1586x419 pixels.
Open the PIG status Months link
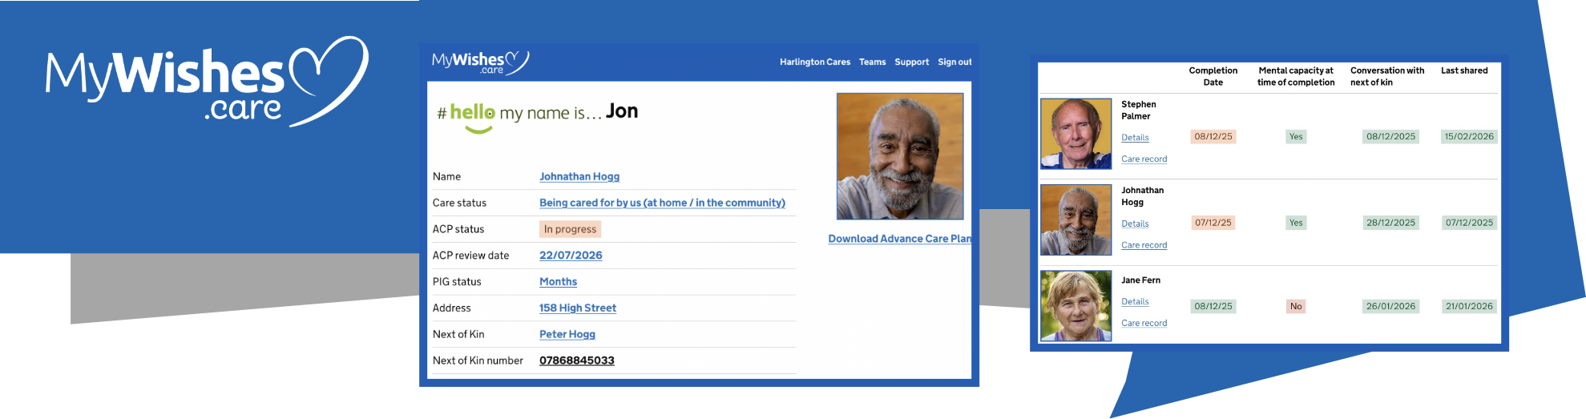[x=558, y=282]
